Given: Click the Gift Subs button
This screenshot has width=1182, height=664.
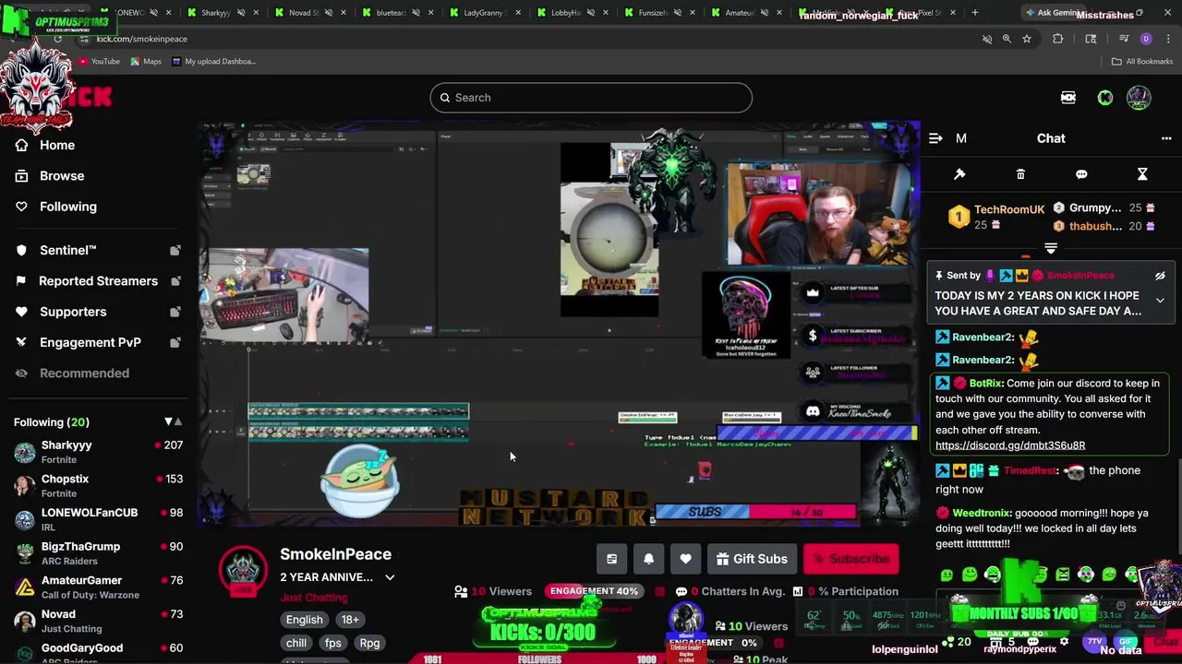Looking at the screenshot, I should pos(751,559).
